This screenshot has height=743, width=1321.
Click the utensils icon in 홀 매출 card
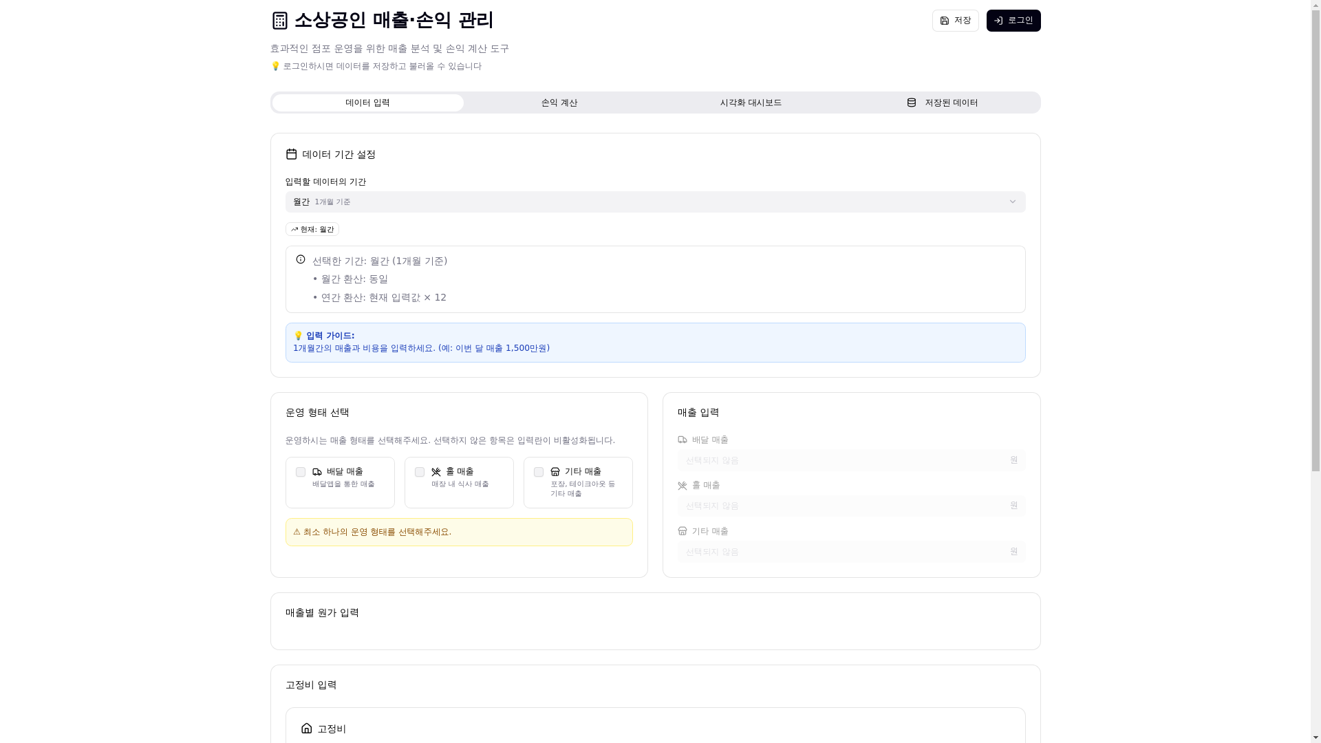[436, 472]
